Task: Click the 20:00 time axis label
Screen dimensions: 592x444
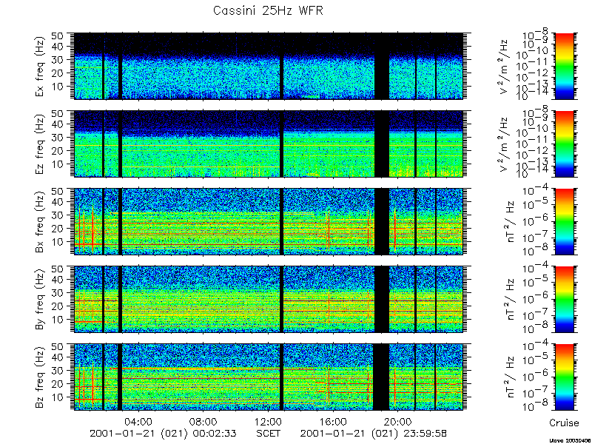Action: [398, 421]
